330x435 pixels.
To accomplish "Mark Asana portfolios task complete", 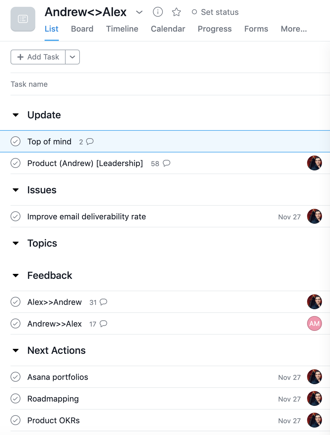I will [15, 377].
